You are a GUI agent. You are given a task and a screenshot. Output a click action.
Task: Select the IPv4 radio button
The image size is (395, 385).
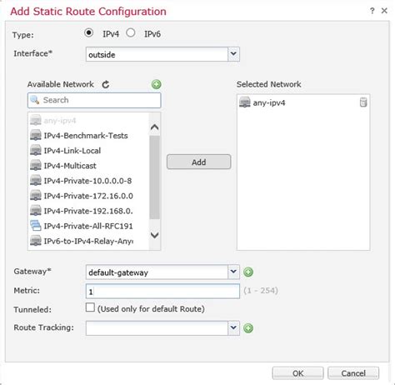tap(88, 32)
